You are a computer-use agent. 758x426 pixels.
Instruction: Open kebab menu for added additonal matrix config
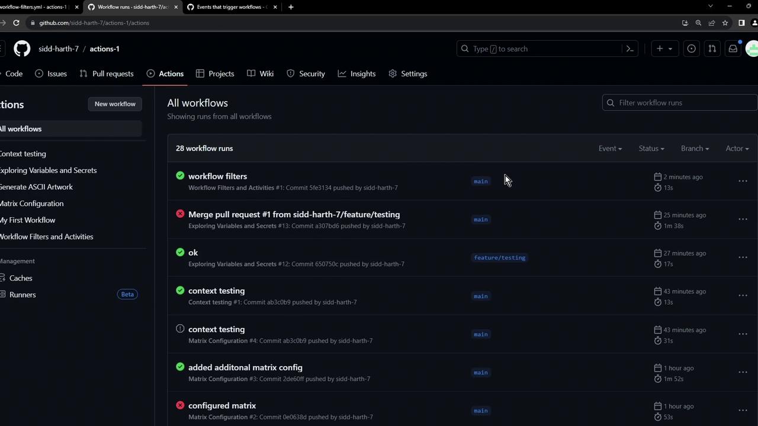tap(743, 372)
